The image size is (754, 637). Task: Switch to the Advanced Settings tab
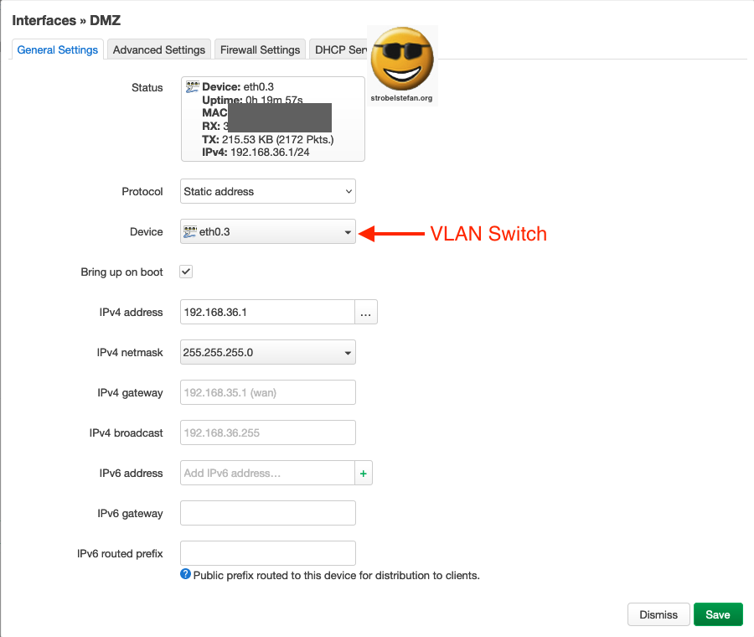158,49
